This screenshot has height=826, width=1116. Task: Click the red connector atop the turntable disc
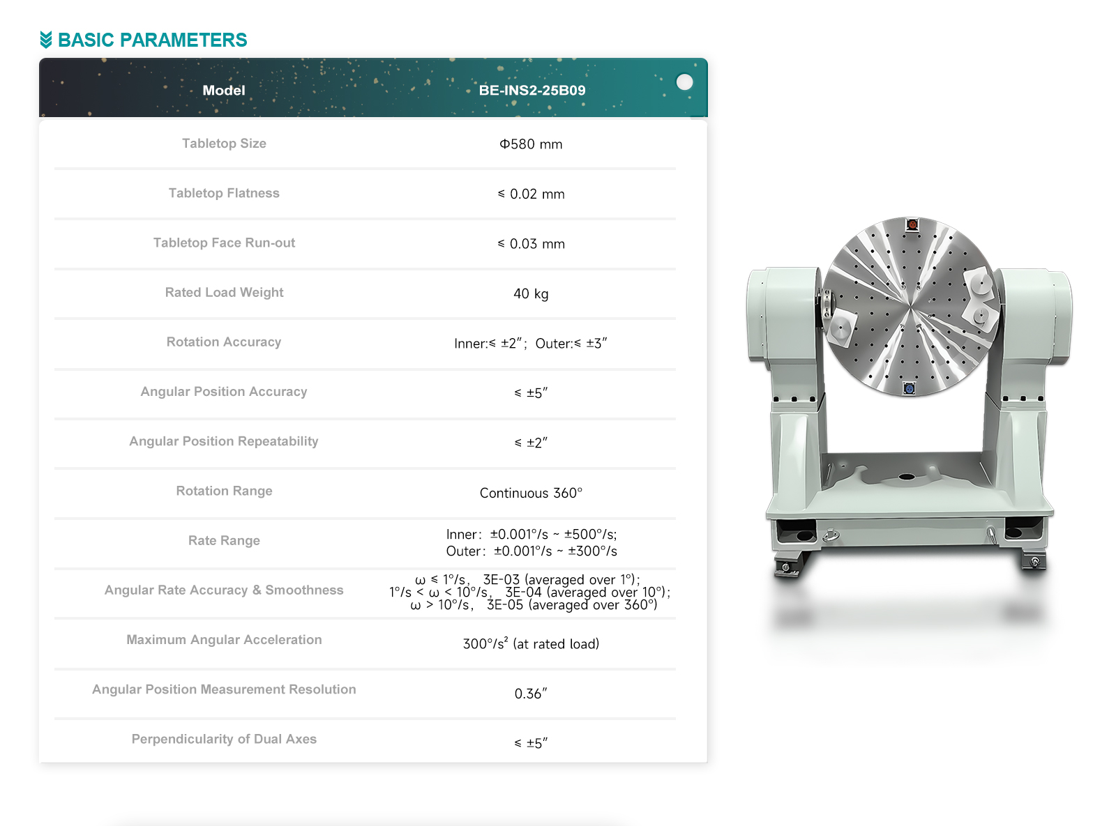tap(912, 224)
